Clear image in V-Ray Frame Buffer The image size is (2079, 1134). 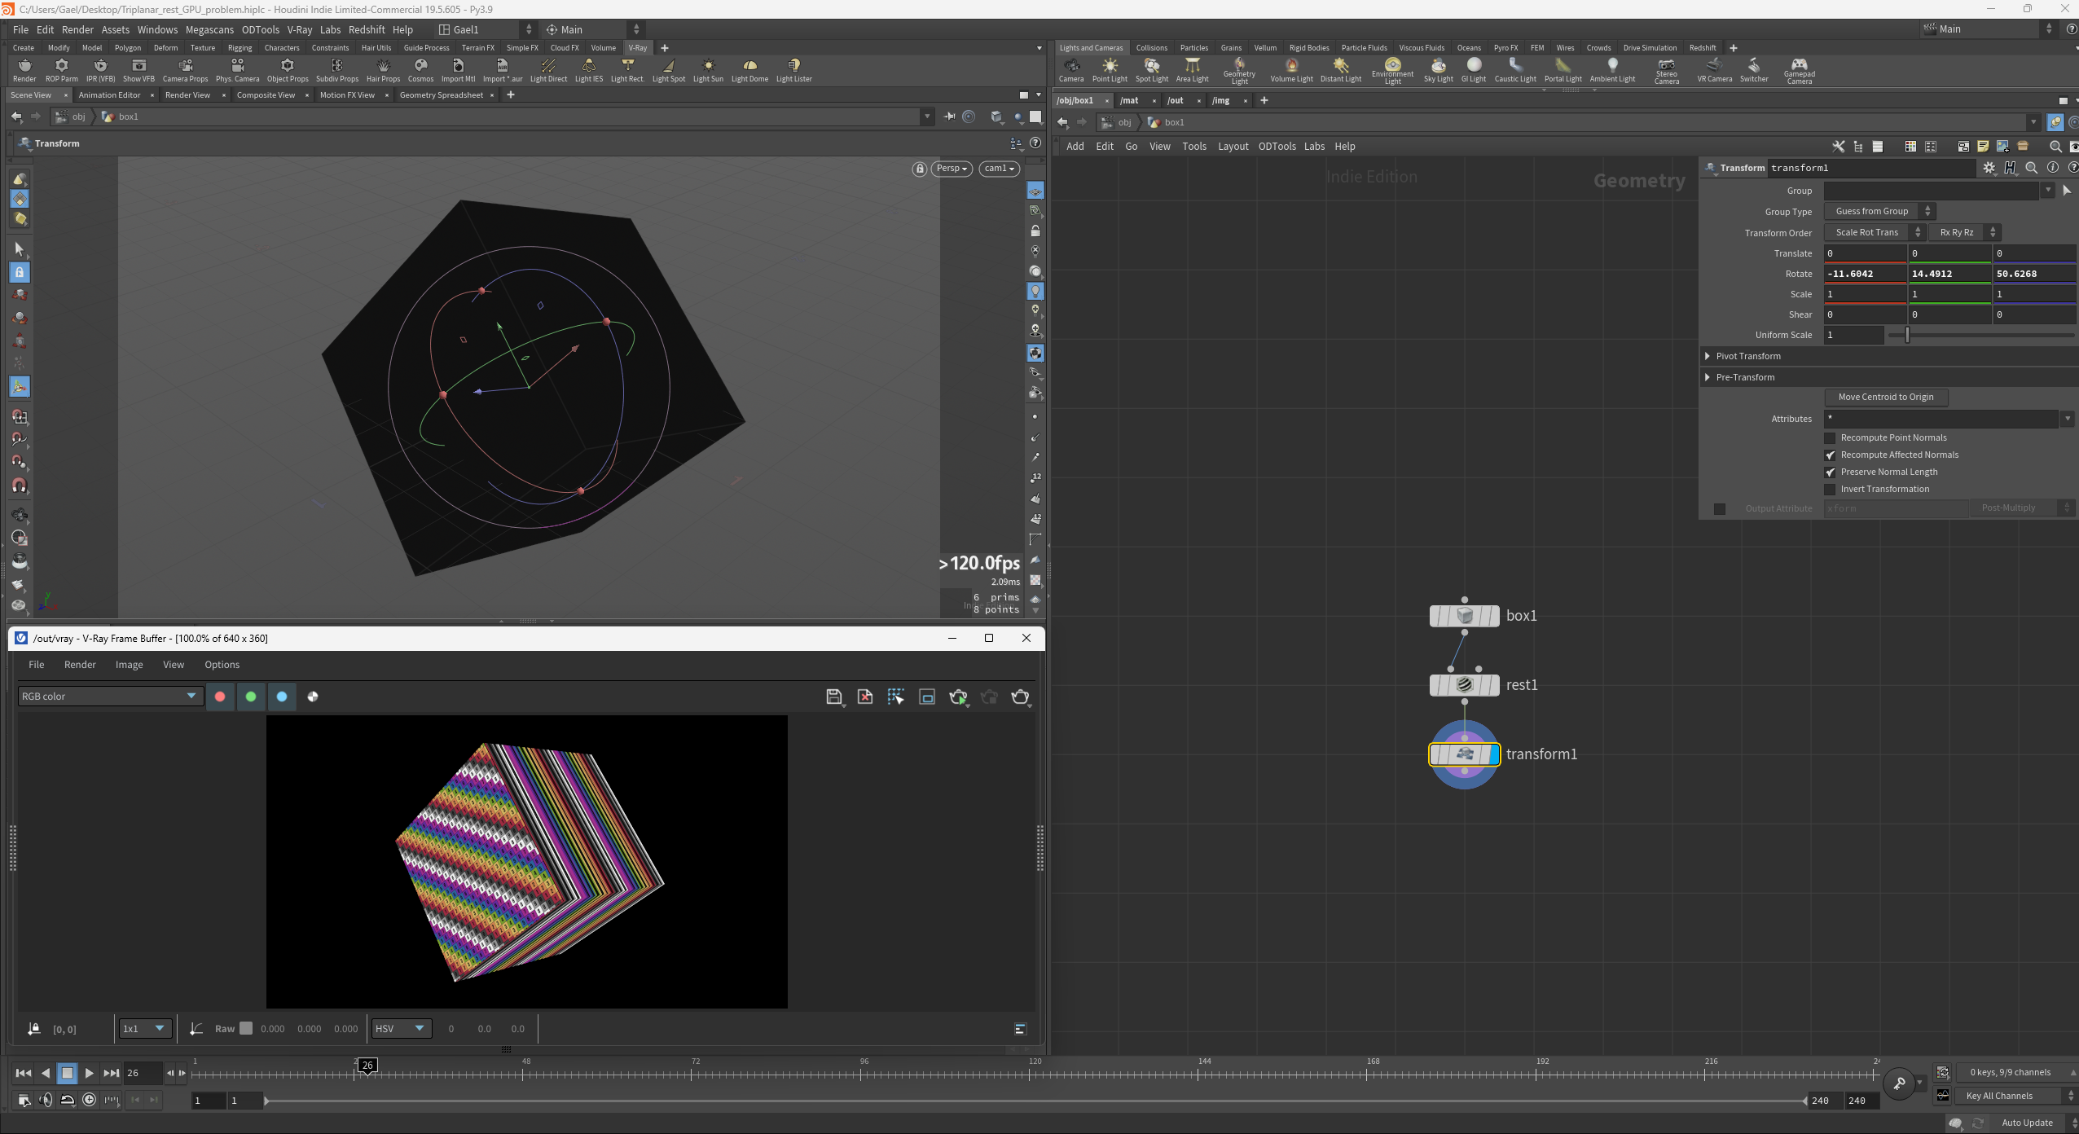(x=865, y=697)
